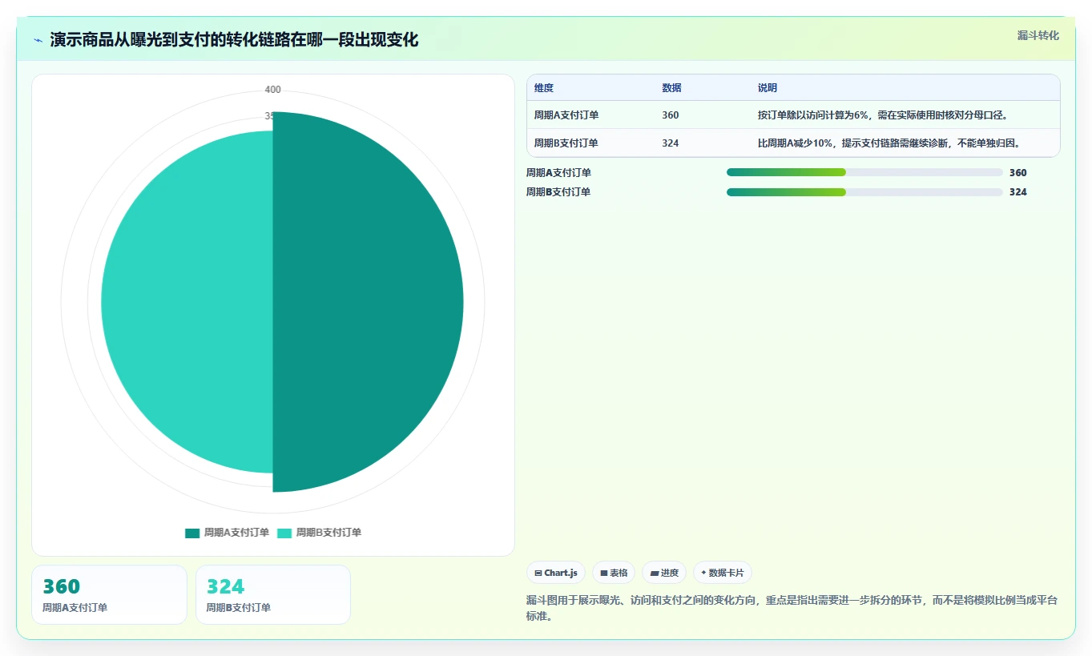Click the 维度 table column header
Viewport: 1092px width, 656px height.
pyautogui.click(x=544, y=88)
